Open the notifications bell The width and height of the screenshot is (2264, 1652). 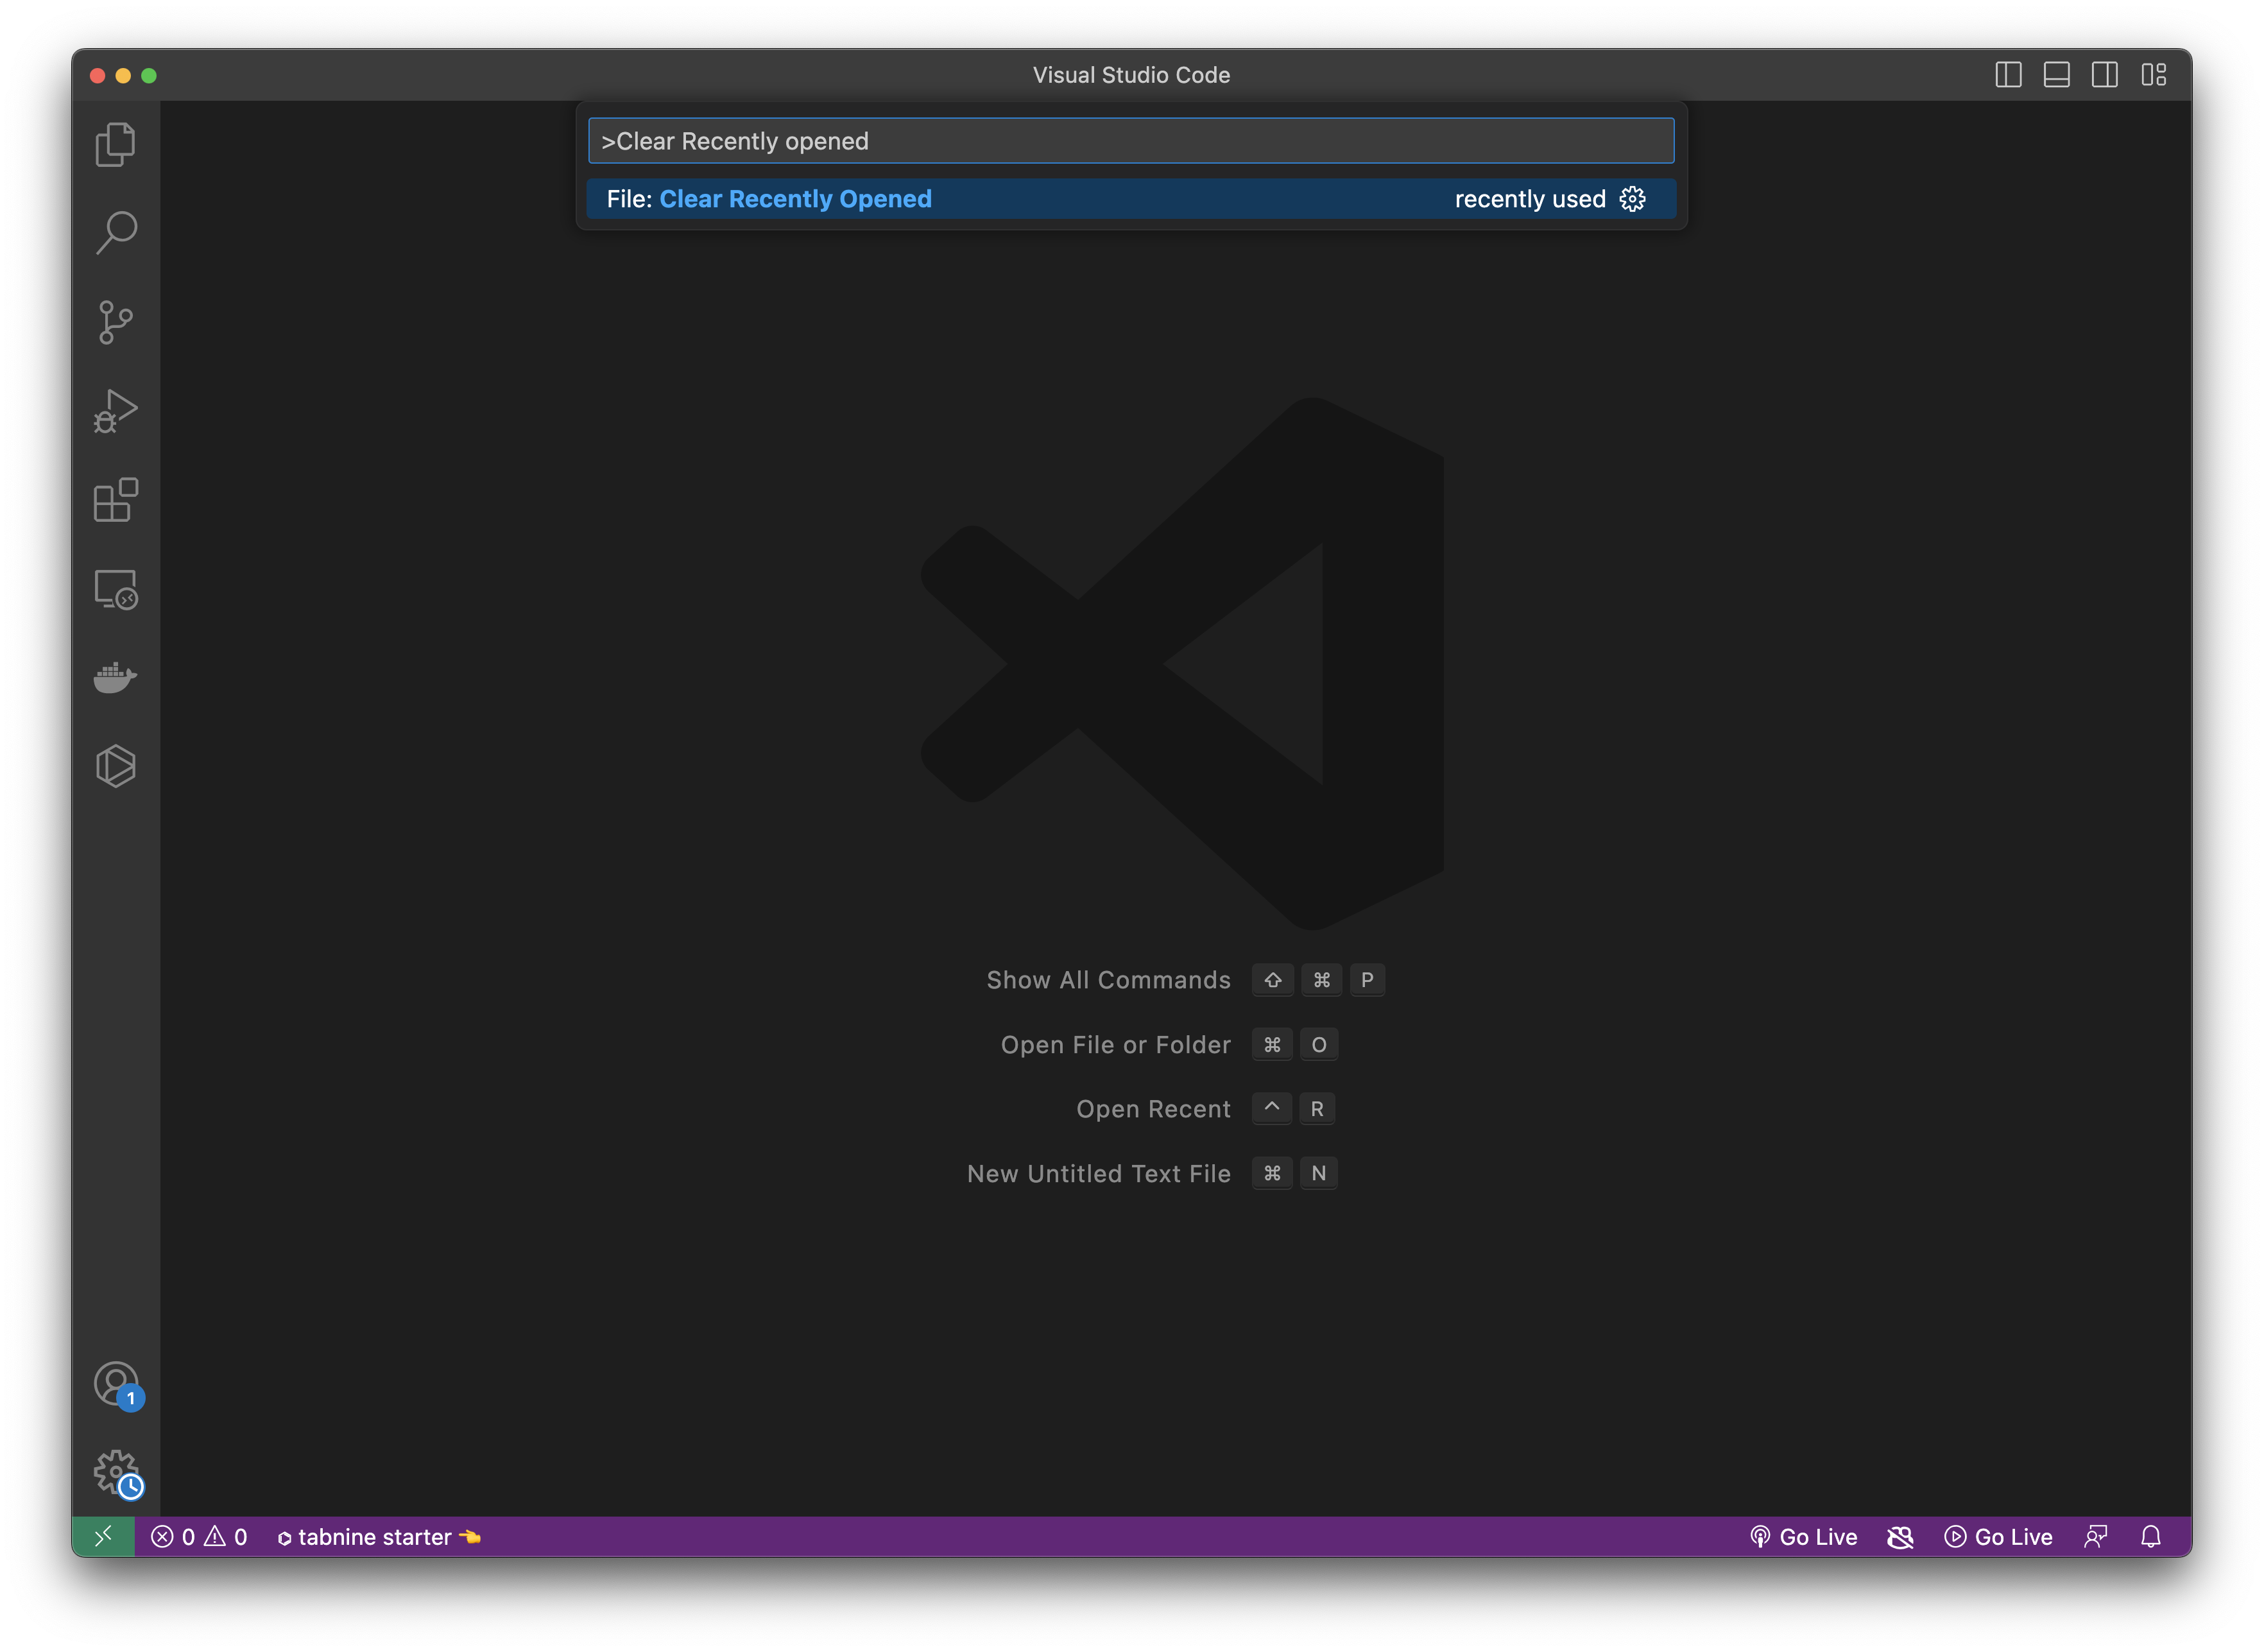click(2151, 1537)
